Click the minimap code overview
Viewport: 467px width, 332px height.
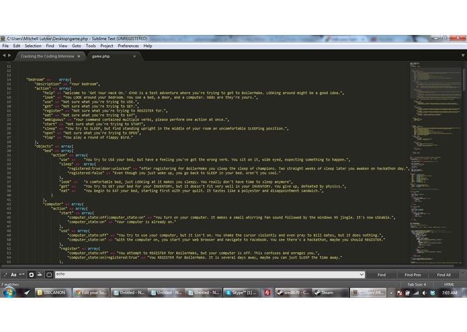[435, 162]
